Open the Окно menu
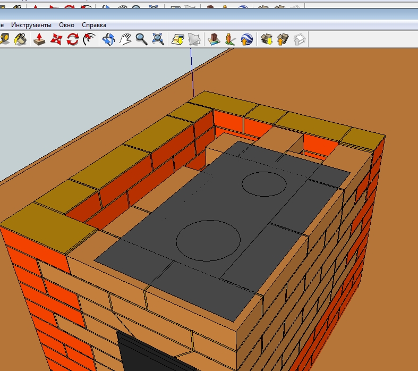Viewport: 418px width, 371px height. 67,25
